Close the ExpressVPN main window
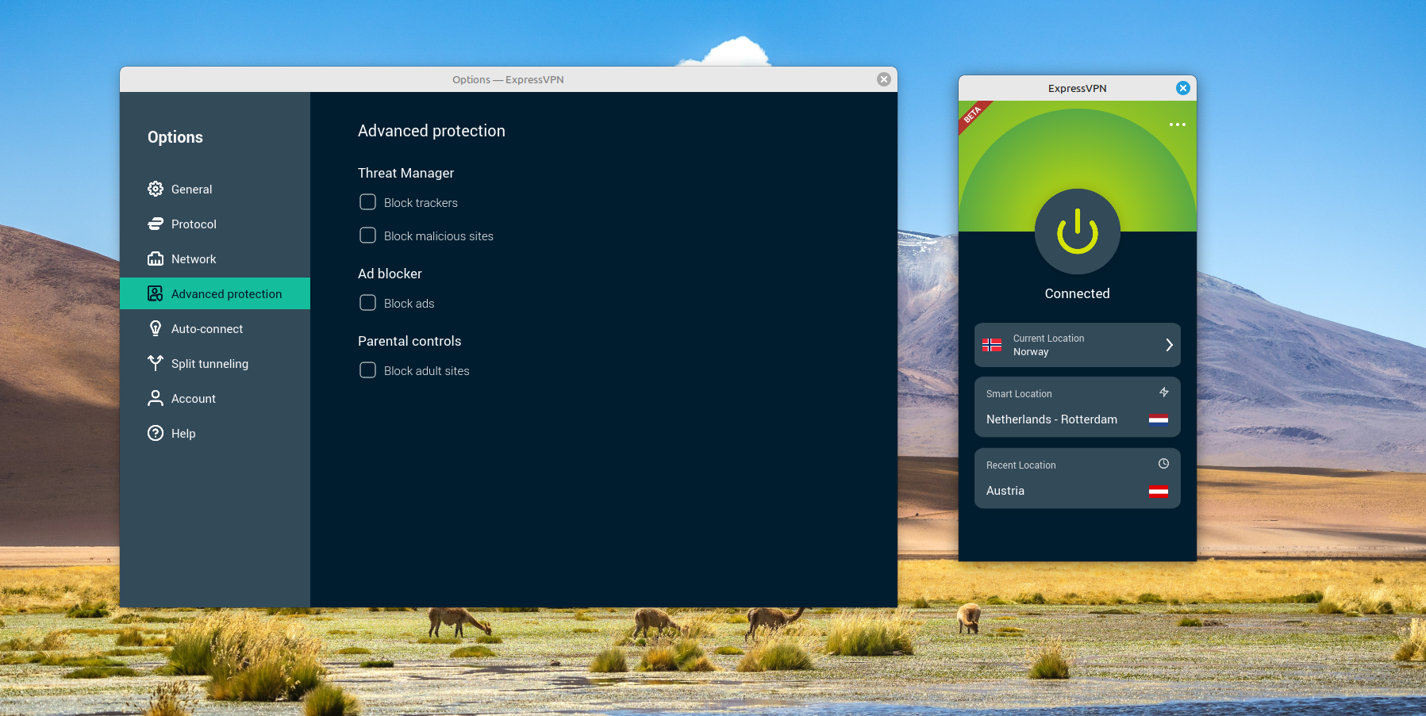Viewport: 1426px width, 716px height. (1183, 88)
